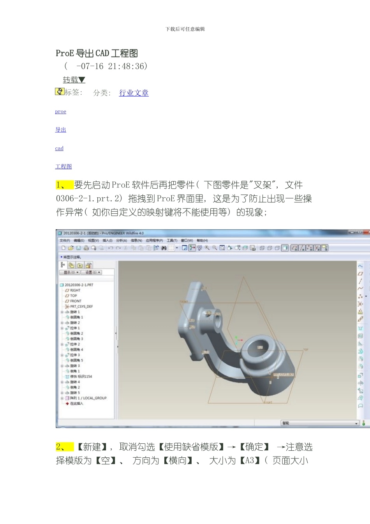370x524 pixels.
Task: Toggle annotation display icon
Action: pos(325,248)
